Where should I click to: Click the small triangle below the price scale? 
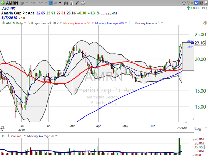pos(193,119)
